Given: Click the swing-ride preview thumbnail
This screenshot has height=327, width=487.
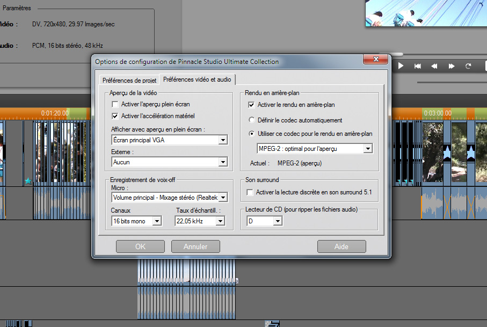Looking at the screenshot, I should click(x=426, y=13).
